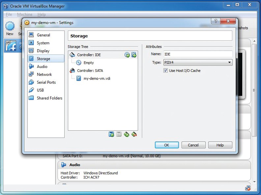Open the USB settings category

[40, 90]
